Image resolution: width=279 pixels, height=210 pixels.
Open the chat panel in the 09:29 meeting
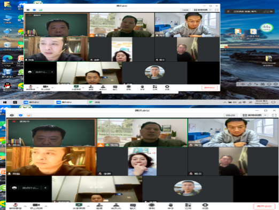point(133,206)
